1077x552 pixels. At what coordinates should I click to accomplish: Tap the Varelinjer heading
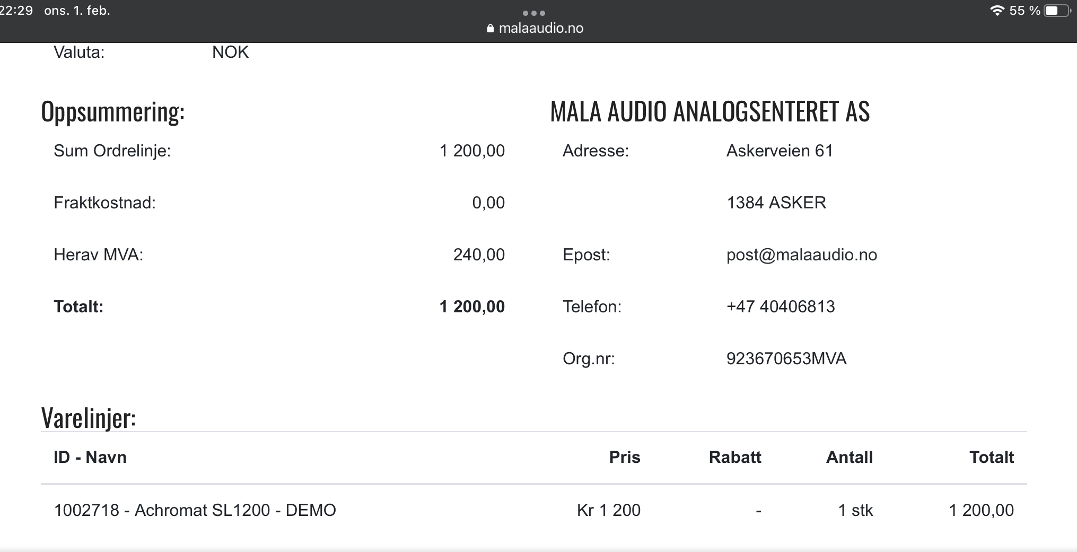click(89, 418)
